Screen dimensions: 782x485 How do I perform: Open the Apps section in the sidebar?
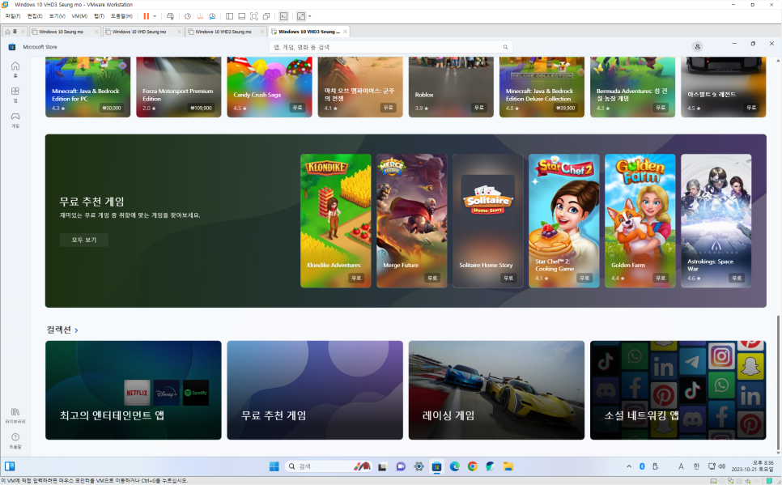click(x=15, y=94)
